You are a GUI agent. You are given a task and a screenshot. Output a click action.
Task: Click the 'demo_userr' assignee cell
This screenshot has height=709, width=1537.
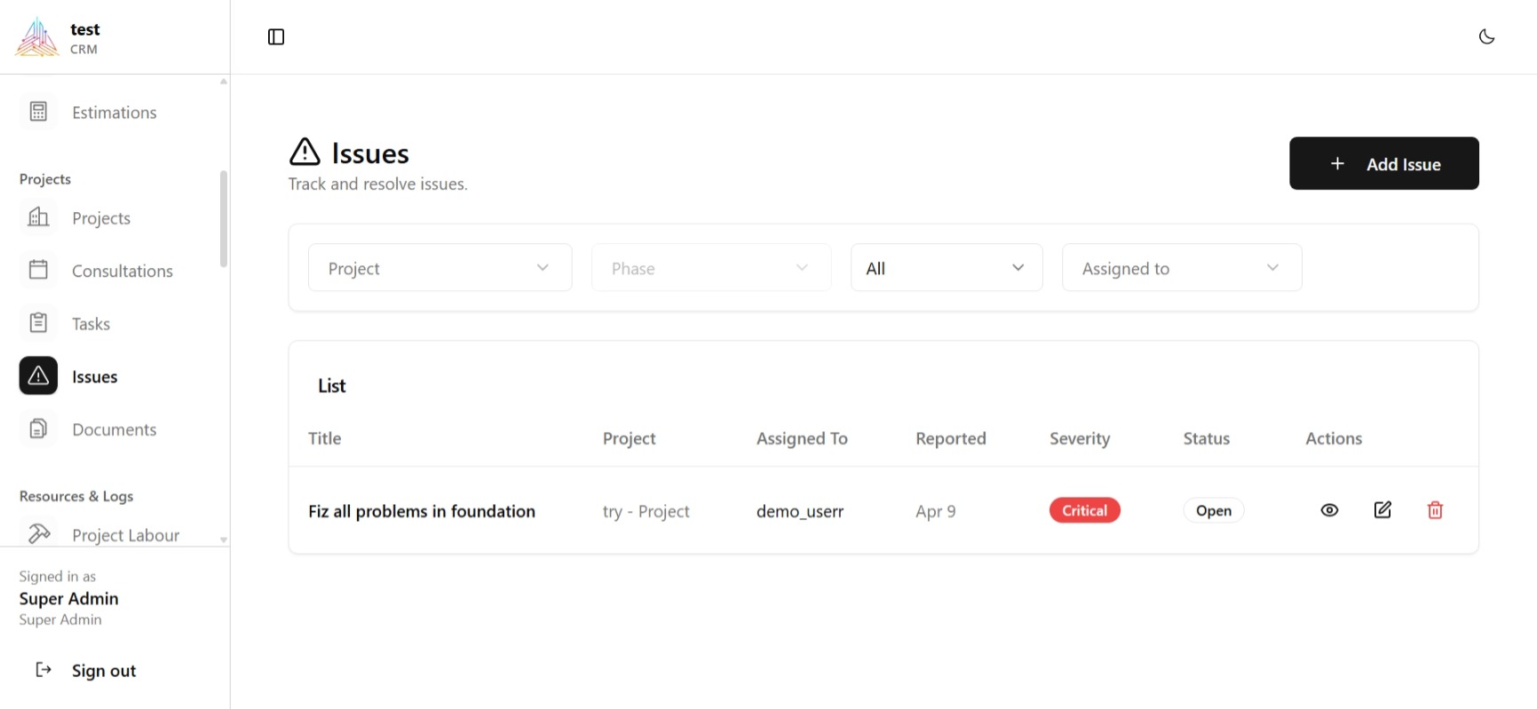click(x=800, y=511)
